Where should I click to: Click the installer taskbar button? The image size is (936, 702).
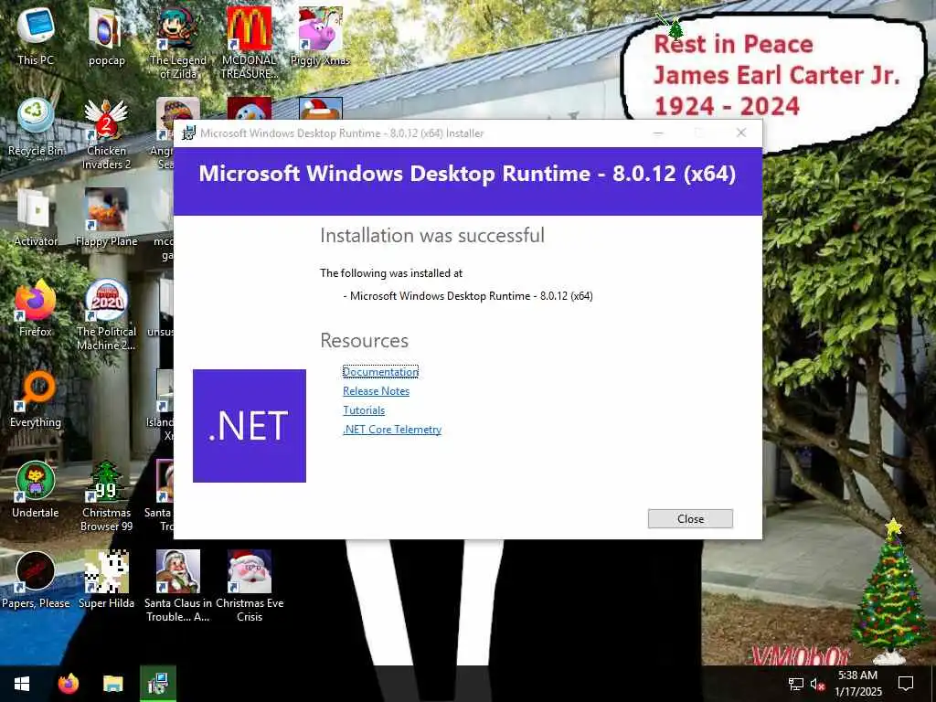point(158,684)
